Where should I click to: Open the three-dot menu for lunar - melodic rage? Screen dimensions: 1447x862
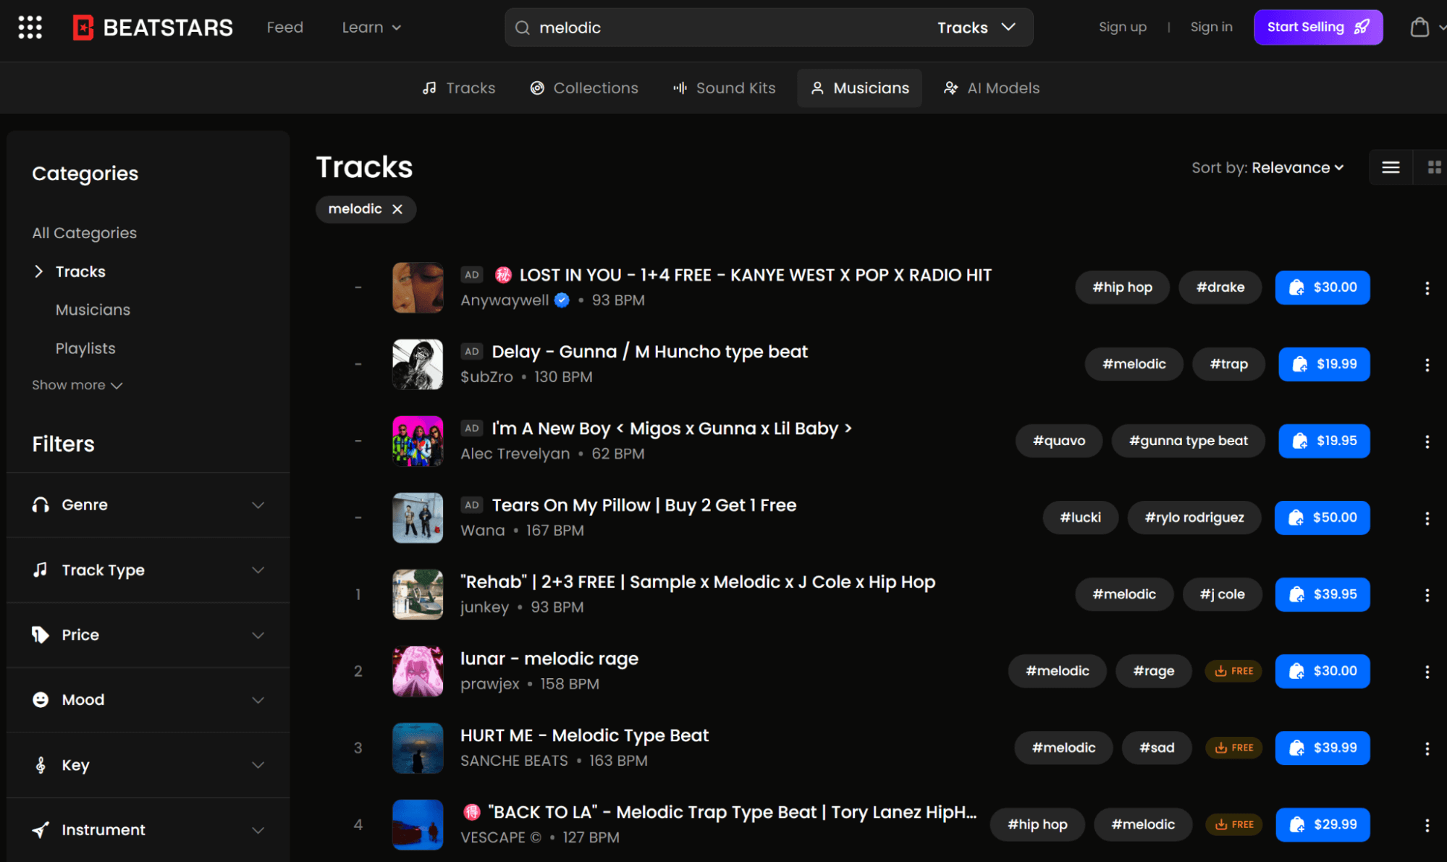click(x=1427, y=672)
